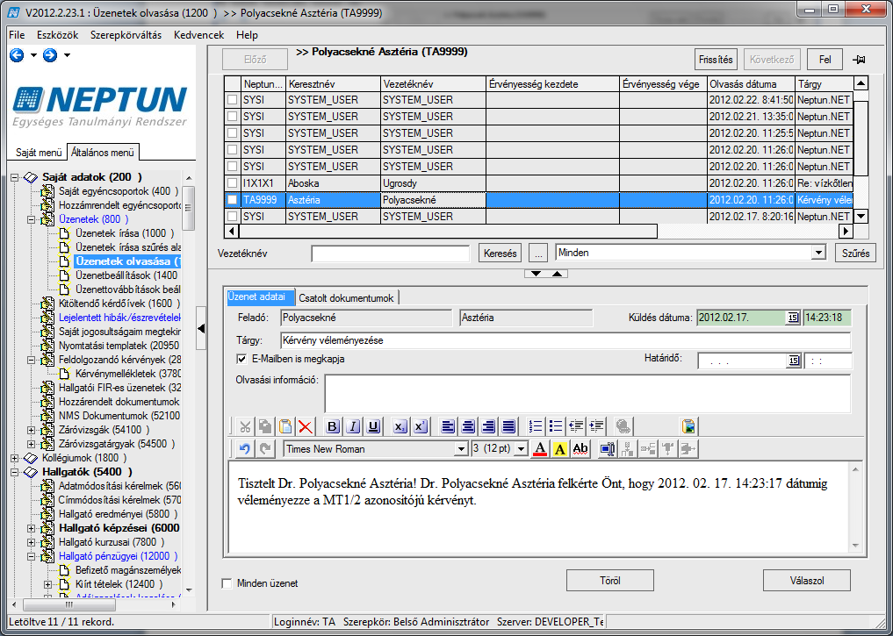Click the Paste clipboard icon
The height and width of the screenshot is (636, 893).
pos(285,426)
